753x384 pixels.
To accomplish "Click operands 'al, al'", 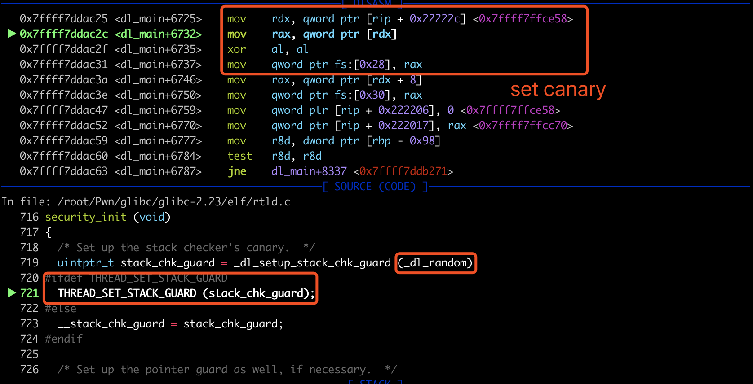I will click(x=290, y=49).
